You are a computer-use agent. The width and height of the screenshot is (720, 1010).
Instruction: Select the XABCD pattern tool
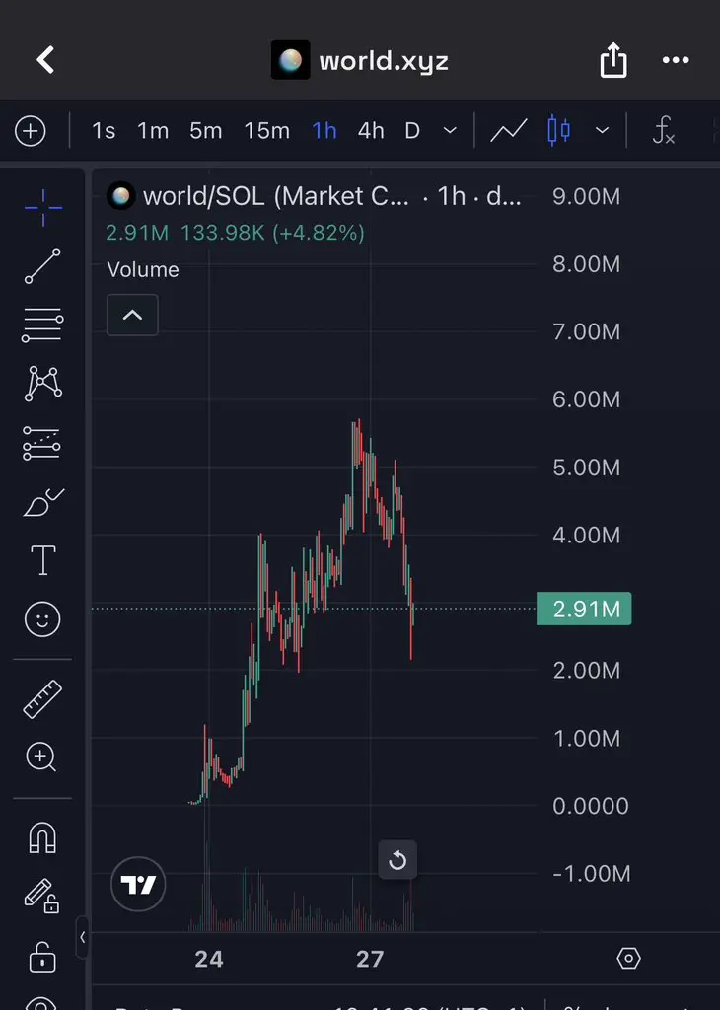pyautogui.click(x=43, y=384)
